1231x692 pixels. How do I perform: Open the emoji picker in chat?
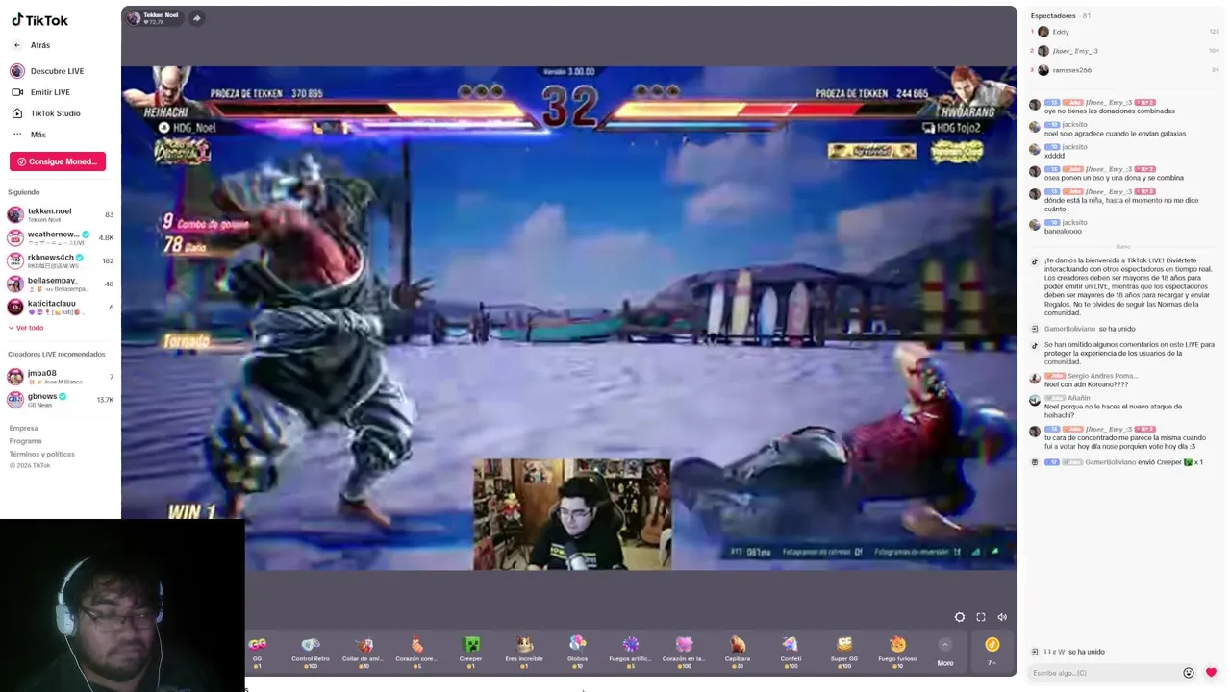[x=1189, y=673]
